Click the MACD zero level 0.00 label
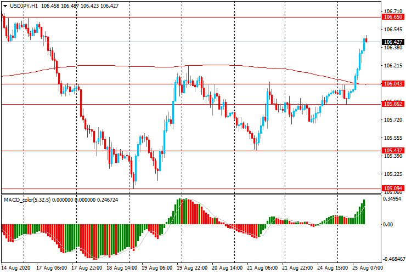The width and height of the screenshot is (406, 274). [x=387, y=224]
